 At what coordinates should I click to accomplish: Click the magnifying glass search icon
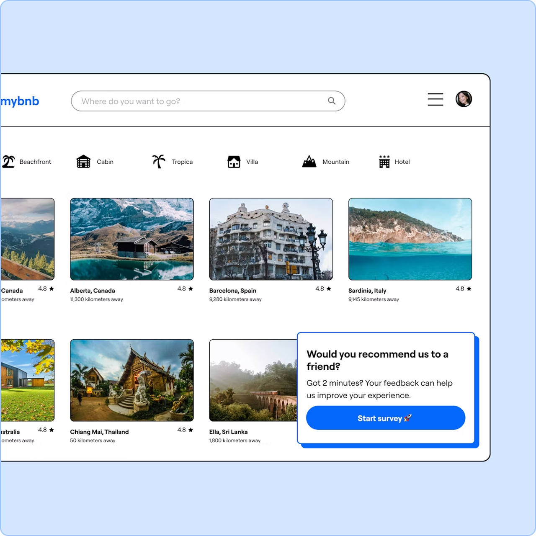(x=332, y=101)
